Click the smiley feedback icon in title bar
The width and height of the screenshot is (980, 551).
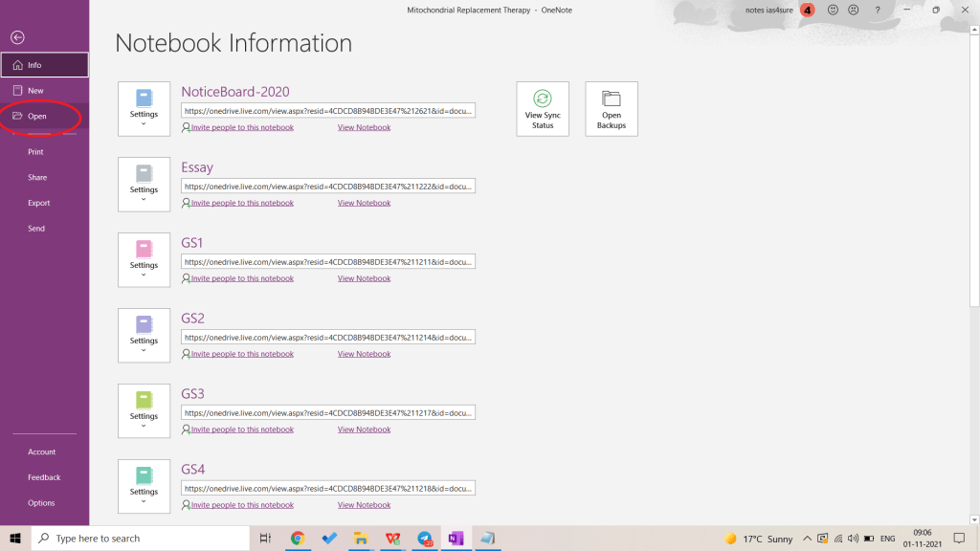pos(832,10)
